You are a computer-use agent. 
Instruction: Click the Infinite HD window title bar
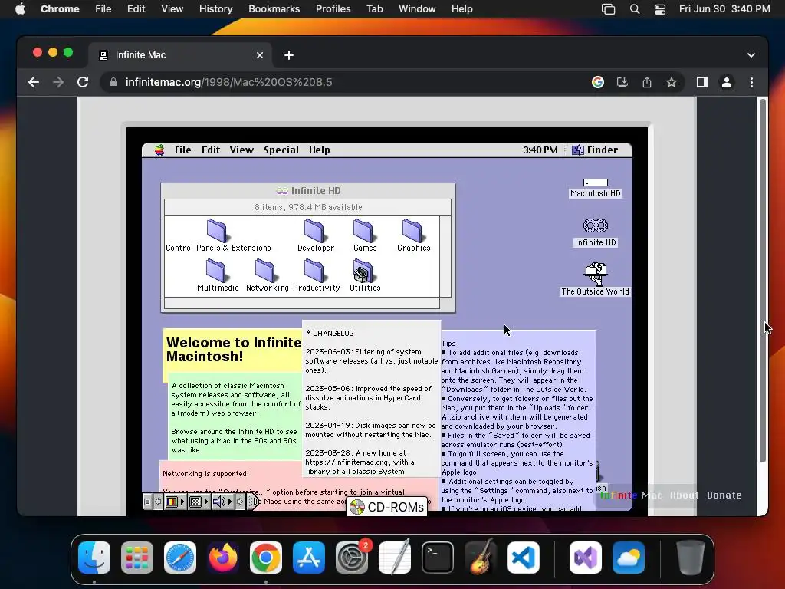click(308, 190)
